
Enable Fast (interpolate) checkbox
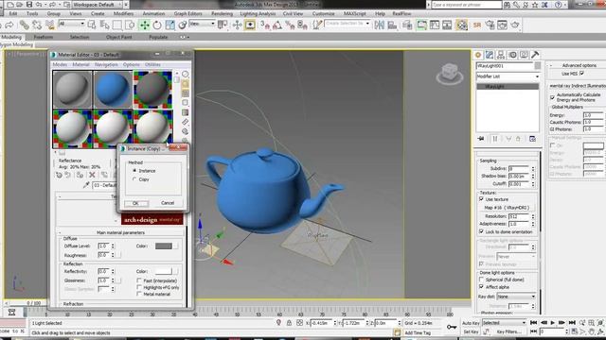(139, 280)
